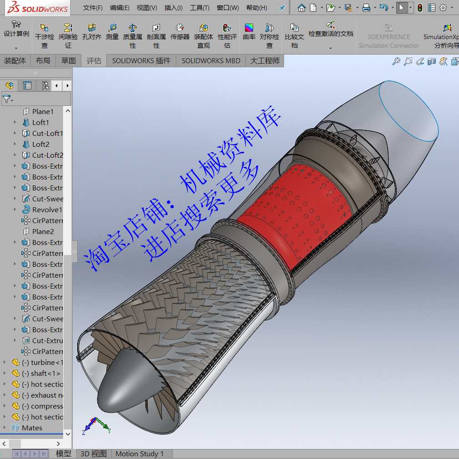Click next manager tab arrow
This screenshot has width=459, height=459.
coord(68,86)
